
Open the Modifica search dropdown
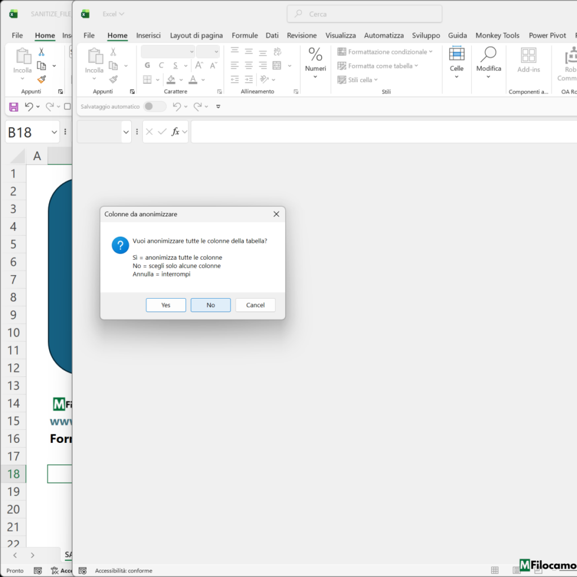489,63
